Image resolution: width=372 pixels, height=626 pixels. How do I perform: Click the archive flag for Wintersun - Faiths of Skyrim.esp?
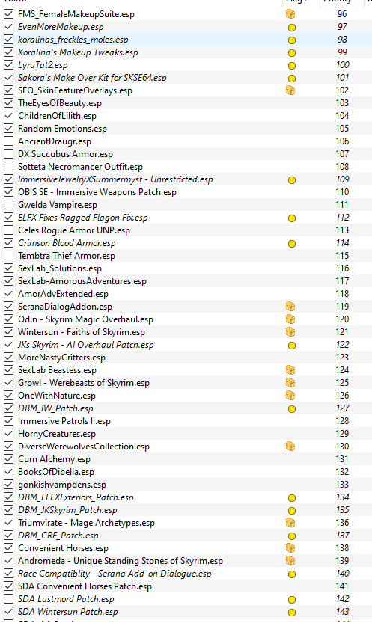coord(290,332)
